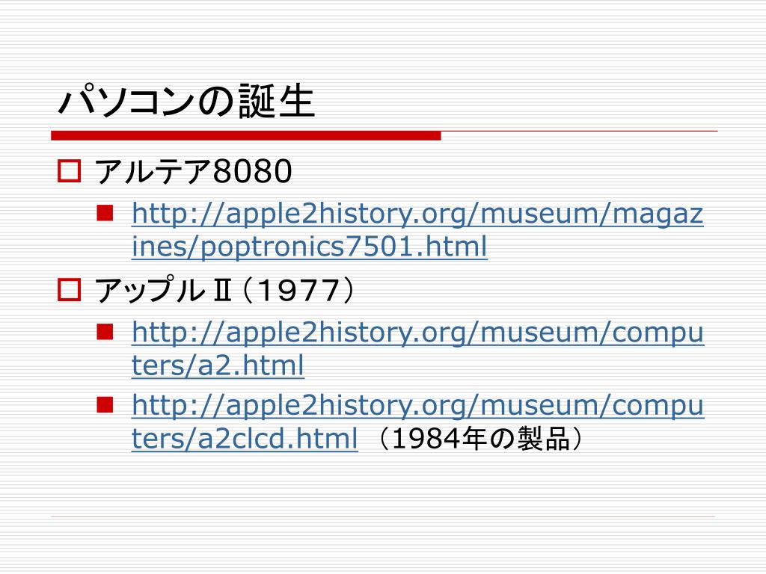766x574 pixels.
Task: Click the first line of the magazines URL
Action: point(417,214)
